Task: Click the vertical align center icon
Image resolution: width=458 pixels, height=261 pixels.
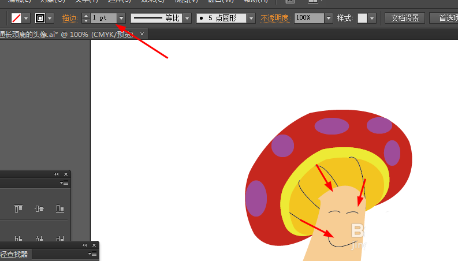Action: 39,208
